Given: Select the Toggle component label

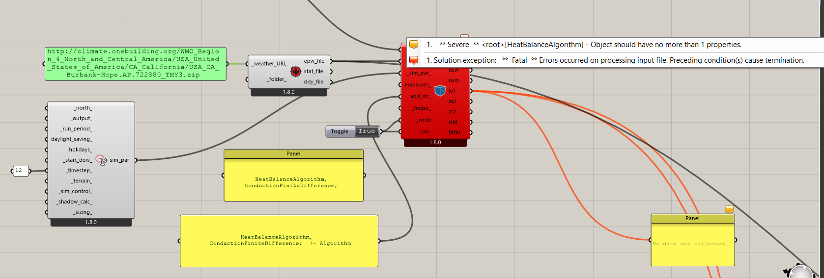Looking at the screenshot, I should pyautogui.click(x=340, y=131).
